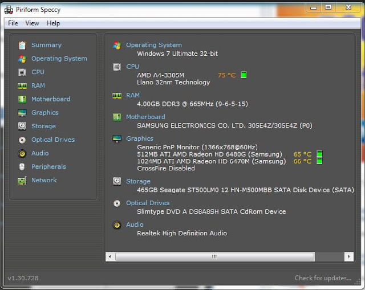Open RAM section from sidebar
This screenshot has height=290, width=365.
click(38, 85)
